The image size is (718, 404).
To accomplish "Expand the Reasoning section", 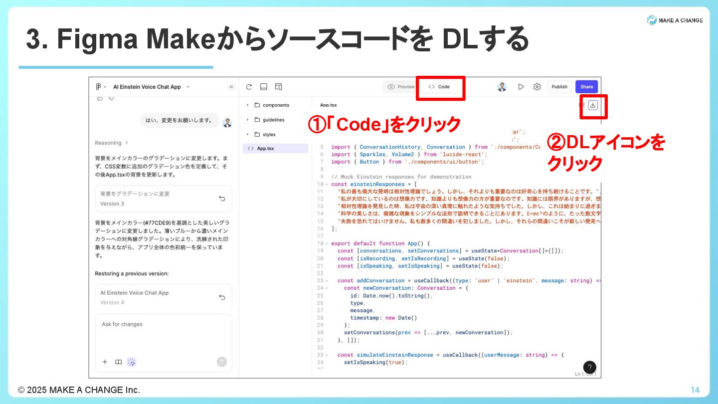I will pyautogui.click(x=112, y=143).
